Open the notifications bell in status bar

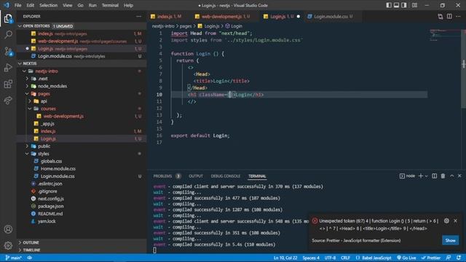coord(459,258)
